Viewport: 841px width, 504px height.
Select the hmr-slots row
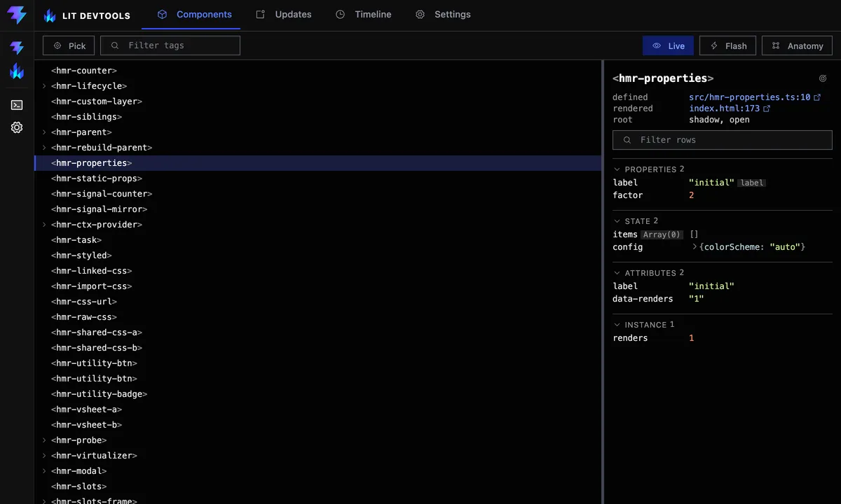pyautogui.click(x=318, y=486)
